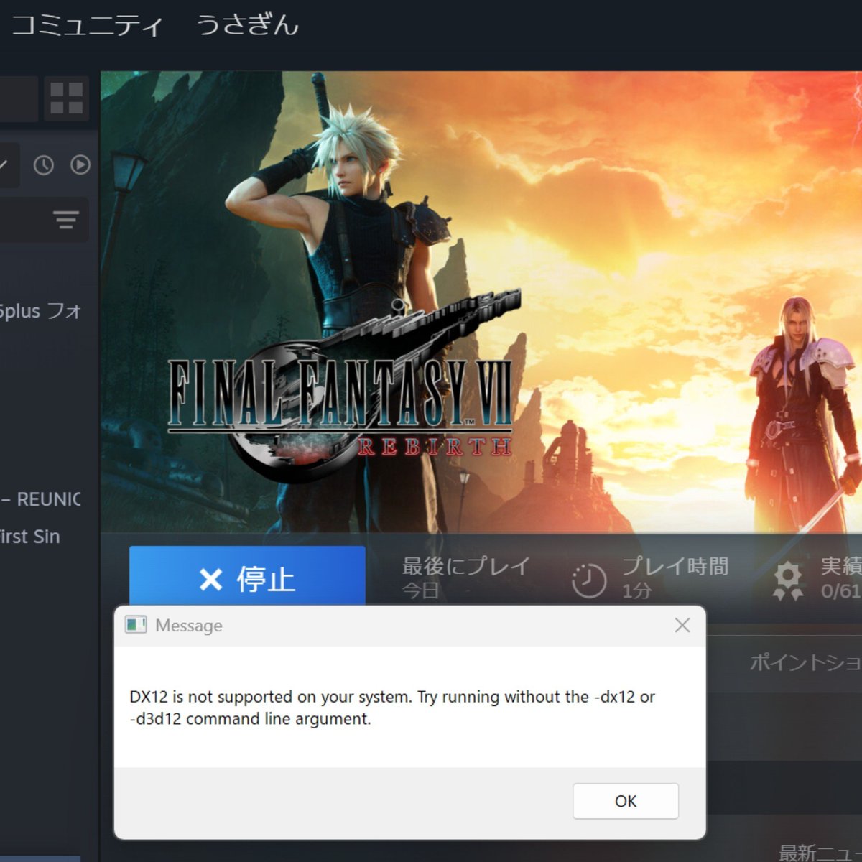
Task: Click the Final Fantasy VII Rebirth banner image
Action: coord(481,302)
